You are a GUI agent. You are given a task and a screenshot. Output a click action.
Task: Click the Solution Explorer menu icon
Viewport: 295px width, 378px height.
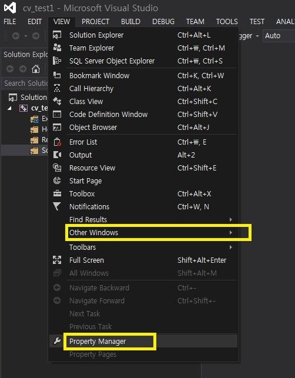(57, 35)
